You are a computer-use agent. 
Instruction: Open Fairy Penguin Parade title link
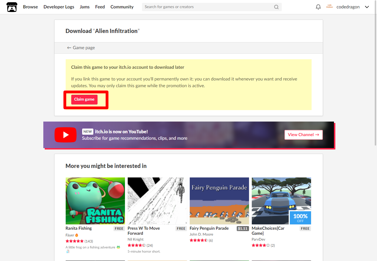click(209, 228)
